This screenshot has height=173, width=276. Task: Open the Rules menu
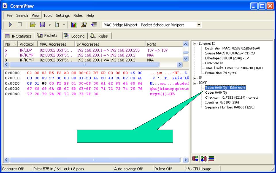point(78,16)
